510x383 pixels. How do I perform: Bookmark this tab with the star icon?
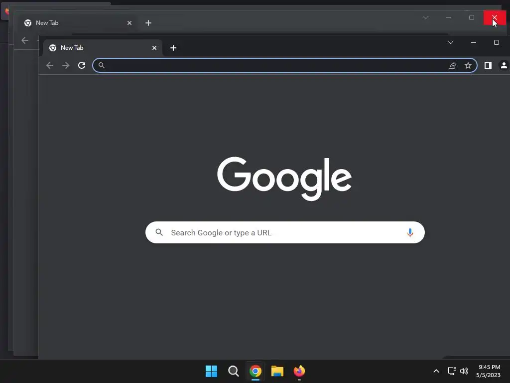pos(468,65)
